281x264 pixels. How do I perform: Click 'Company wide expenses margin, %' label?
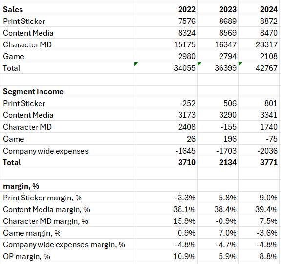(64, 245)
